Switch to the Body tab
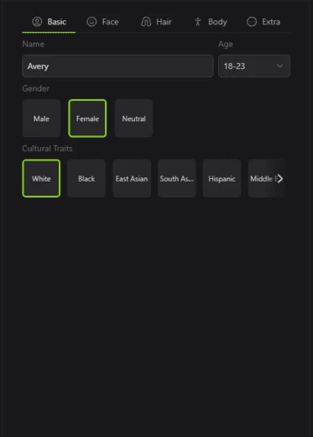 (x=211, y=22)
